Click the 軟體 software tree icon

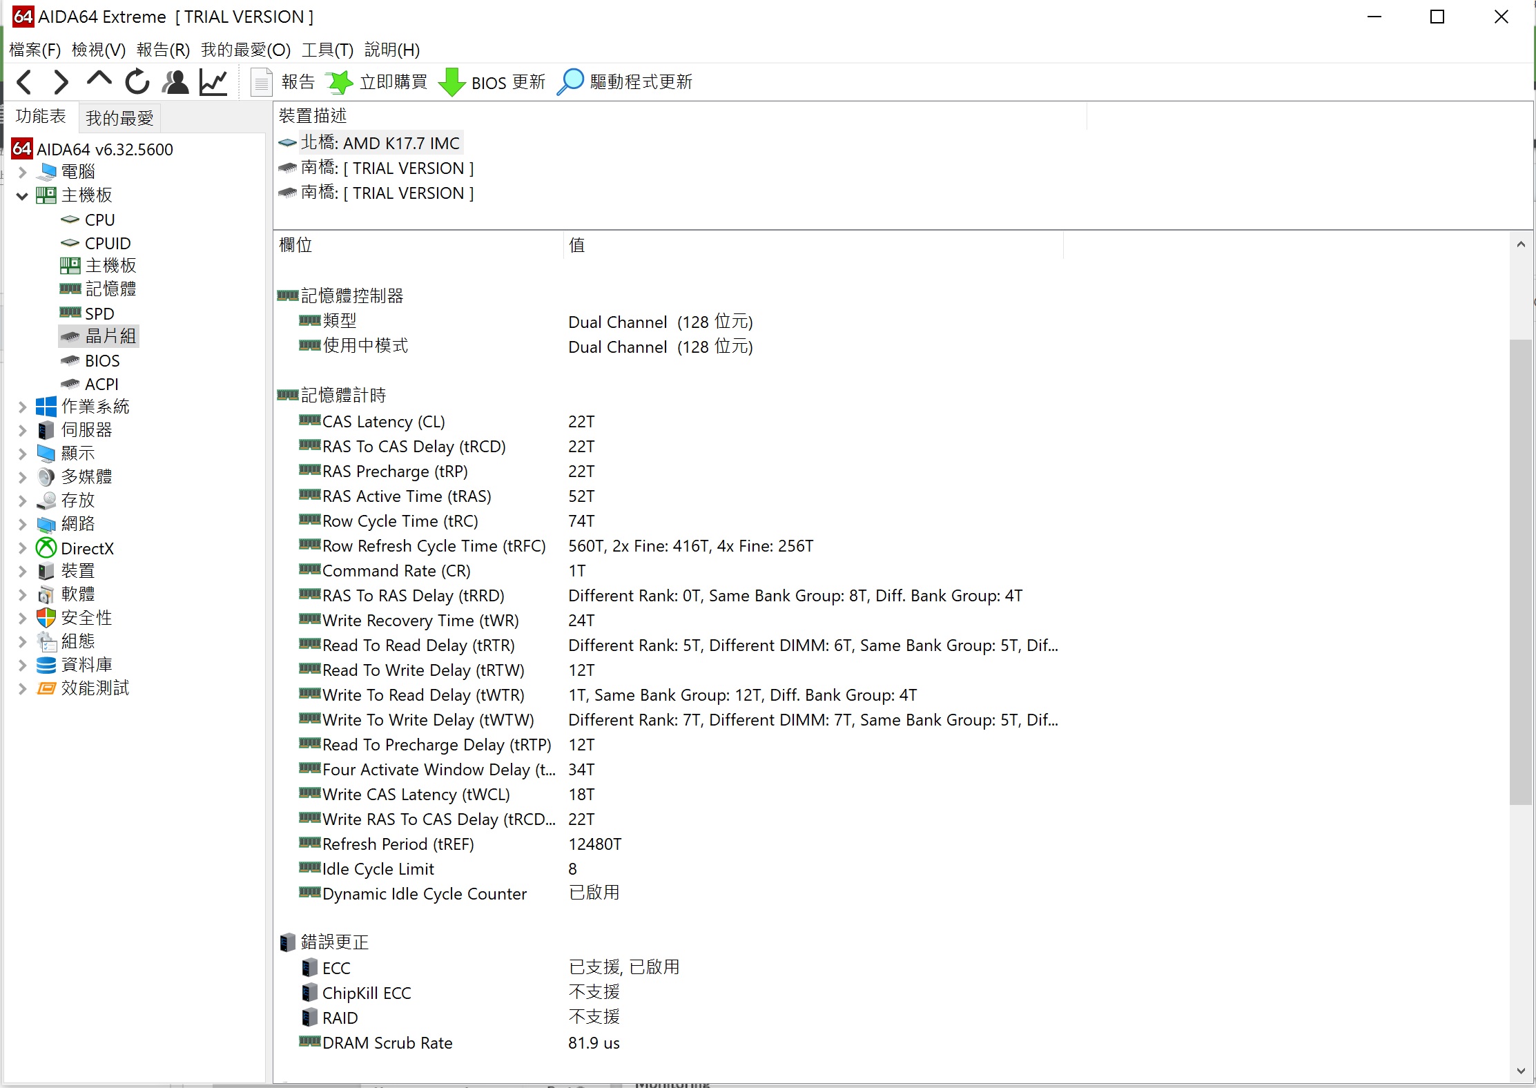click(x=46, y=594)
